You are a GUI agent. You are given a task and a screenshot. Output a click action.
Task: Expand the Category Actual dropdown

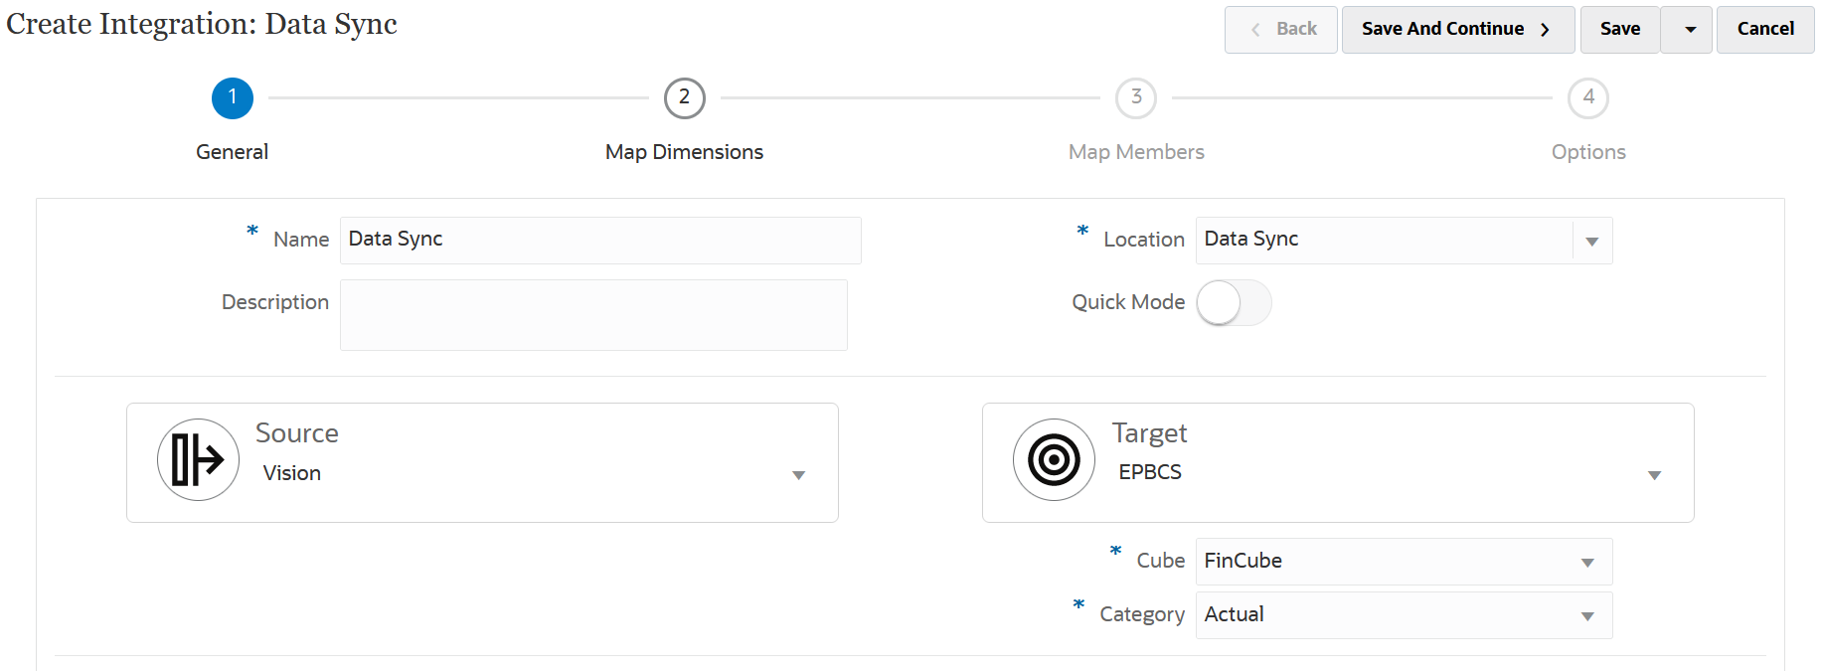tap(1587, 616)
